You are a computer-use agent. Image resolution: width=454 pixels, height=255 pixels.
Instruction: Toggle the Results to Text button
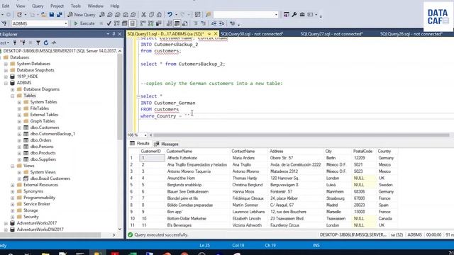pos(170,23)
